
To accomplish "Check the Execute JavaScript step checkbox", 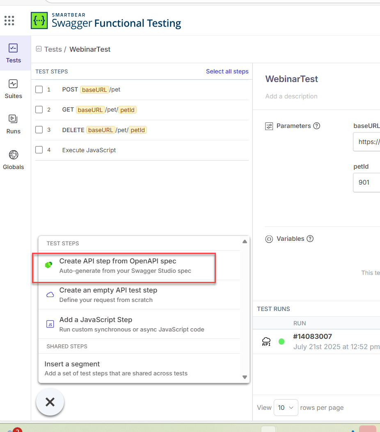I will (39, 150).
